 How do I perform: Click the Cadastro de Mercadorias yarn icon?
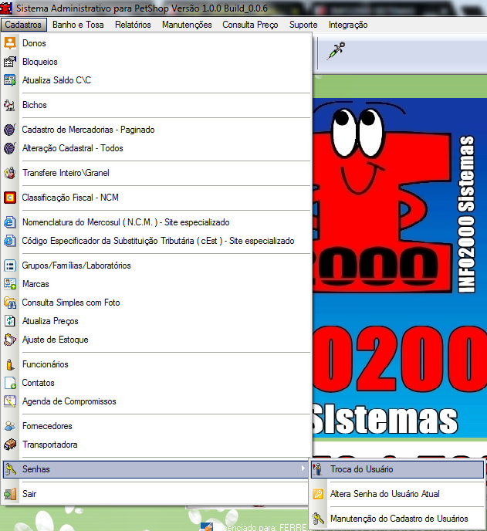coord(10,130)
